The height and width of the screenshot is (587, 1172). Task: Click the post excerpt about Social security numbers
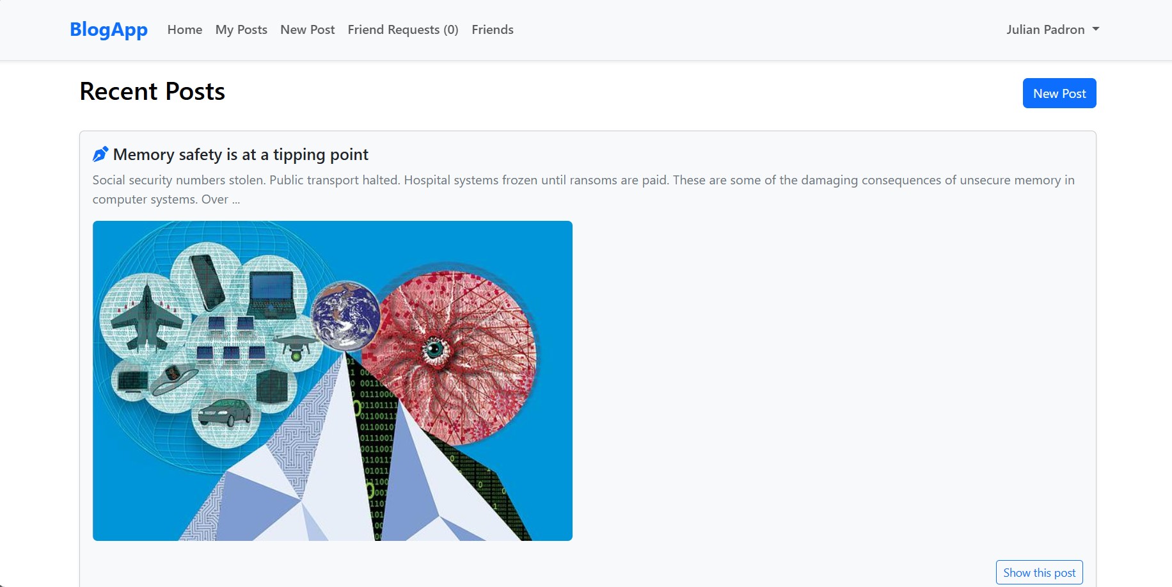[x=583, y=189]
